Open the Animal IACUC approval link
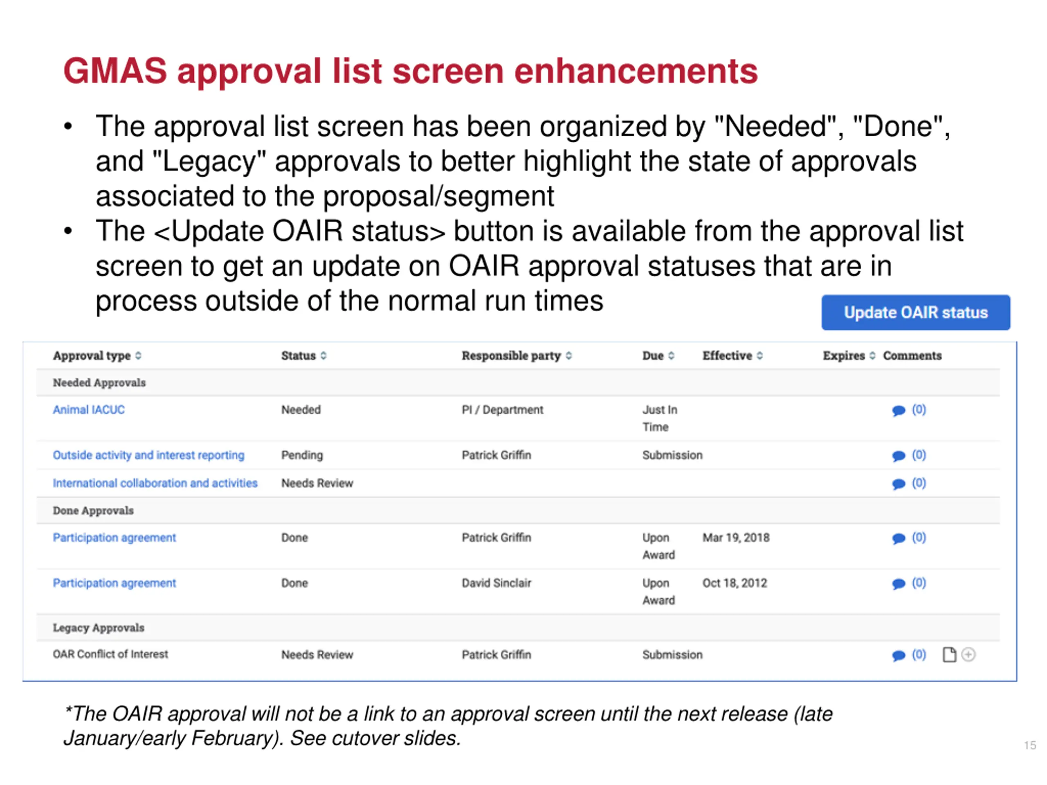The image size is (1047, 785). click(88, 409)
